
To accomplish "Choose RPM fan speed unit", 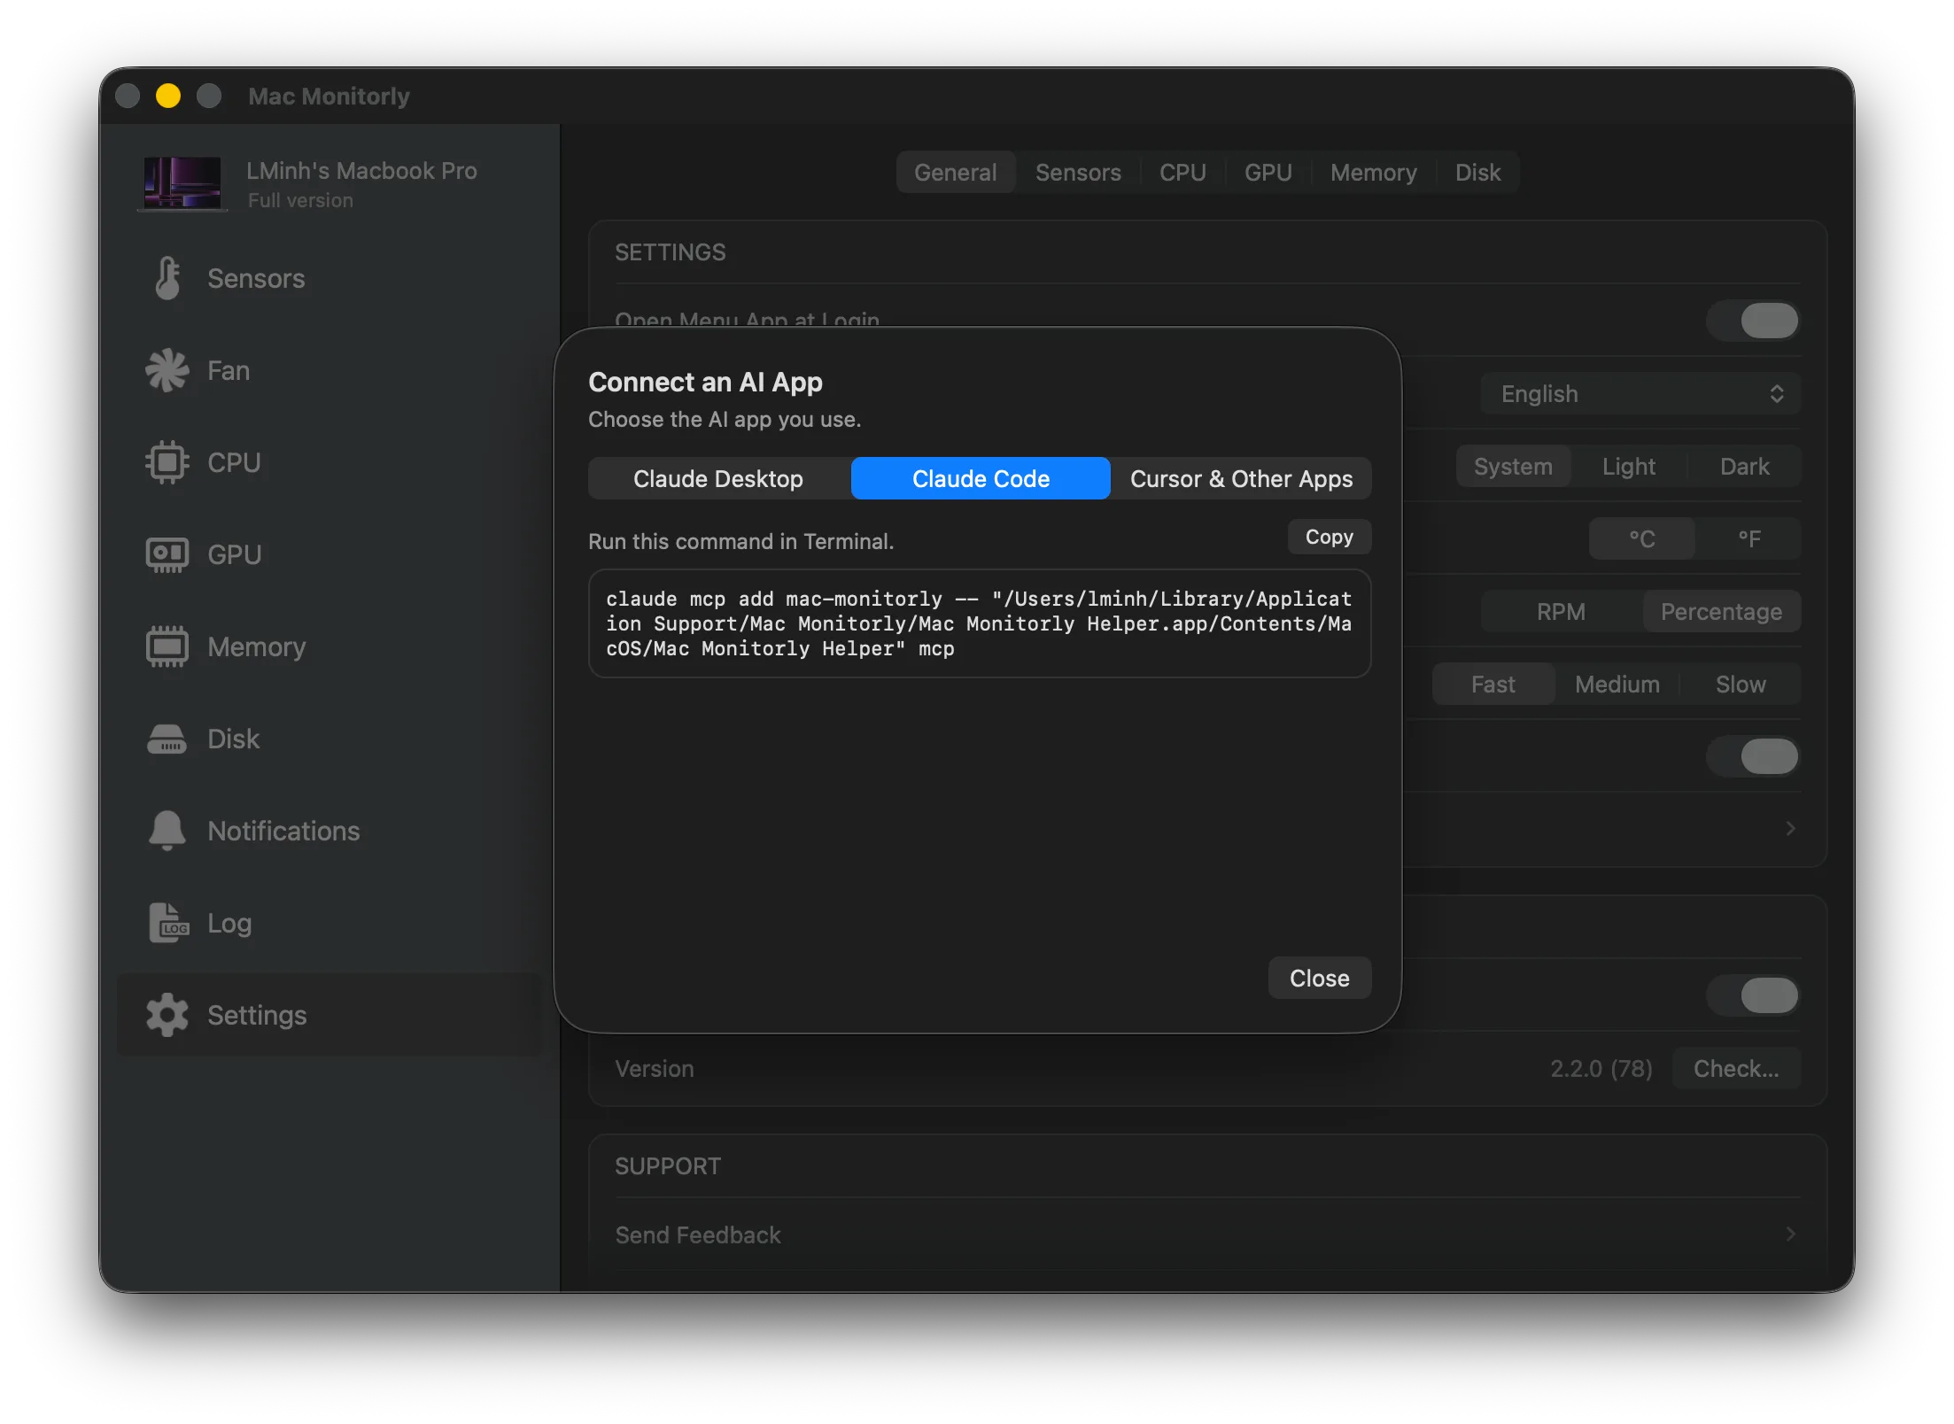I will pyautogui.click(x=1561, y=611).
